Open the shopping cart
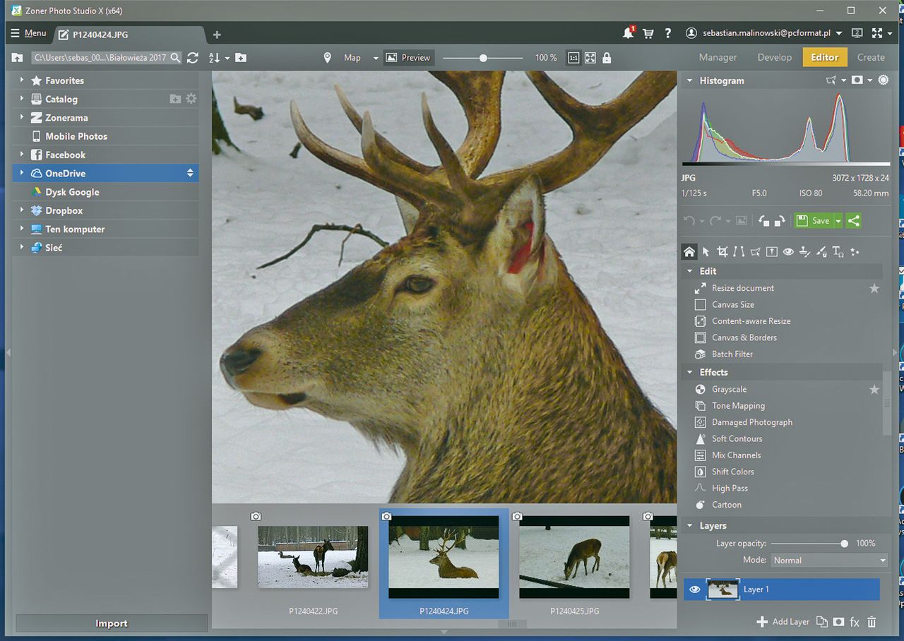This screenshot has width=904, height=641. tap(648, 33)
